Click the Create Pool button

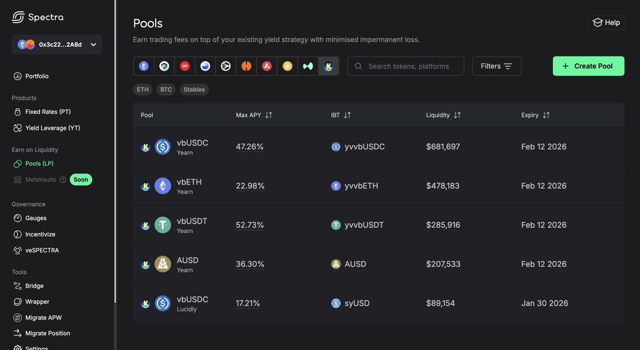click(x=588, y=66)
